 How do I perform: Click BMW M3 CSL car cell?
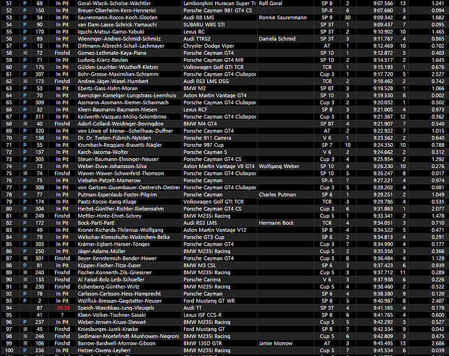pyautogui.click(x=200, y=265)
